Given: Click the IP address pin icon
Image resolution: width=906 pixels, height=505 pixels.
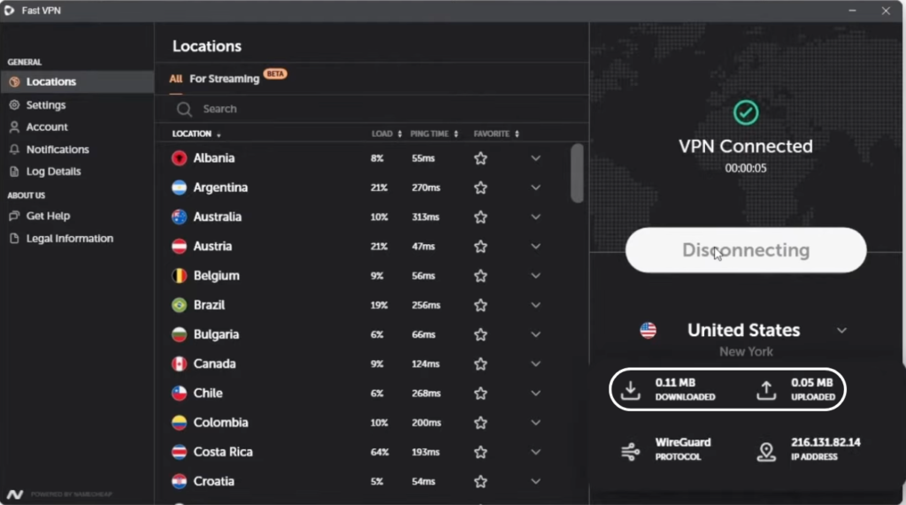Looking at the screenshot, I should [x=766, y=451].
